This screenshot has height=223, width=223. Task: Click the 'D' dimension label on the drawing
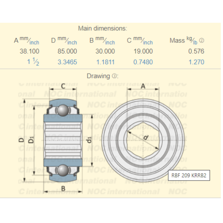click(x=21, y=140)
